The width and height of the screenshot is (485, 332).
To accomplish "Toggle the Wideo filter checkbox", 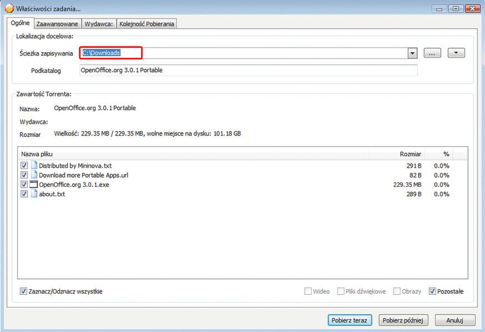I will (x=308, y=291).
